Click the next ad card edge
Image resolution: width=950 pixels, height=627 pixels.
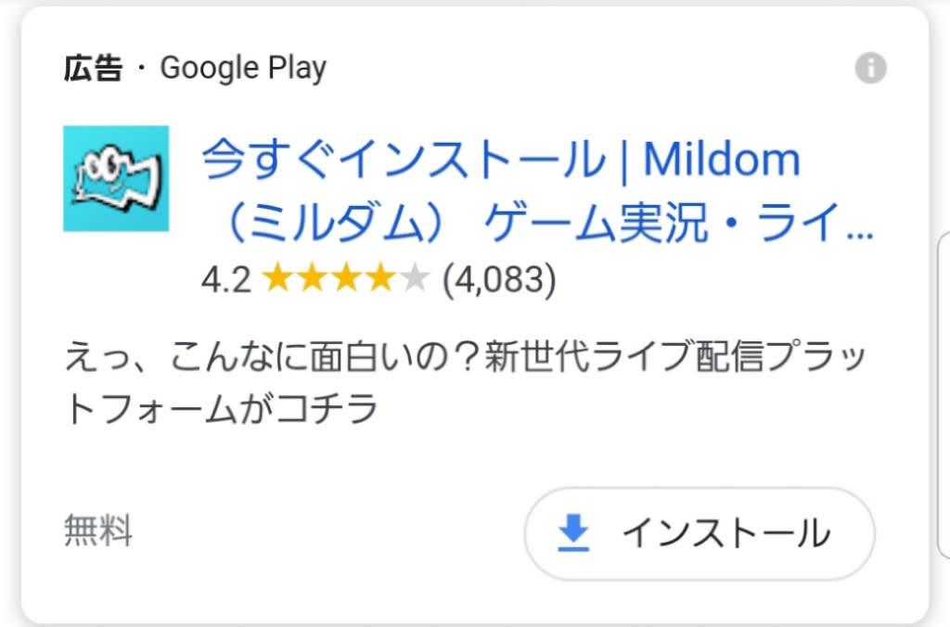click(944, 394)
